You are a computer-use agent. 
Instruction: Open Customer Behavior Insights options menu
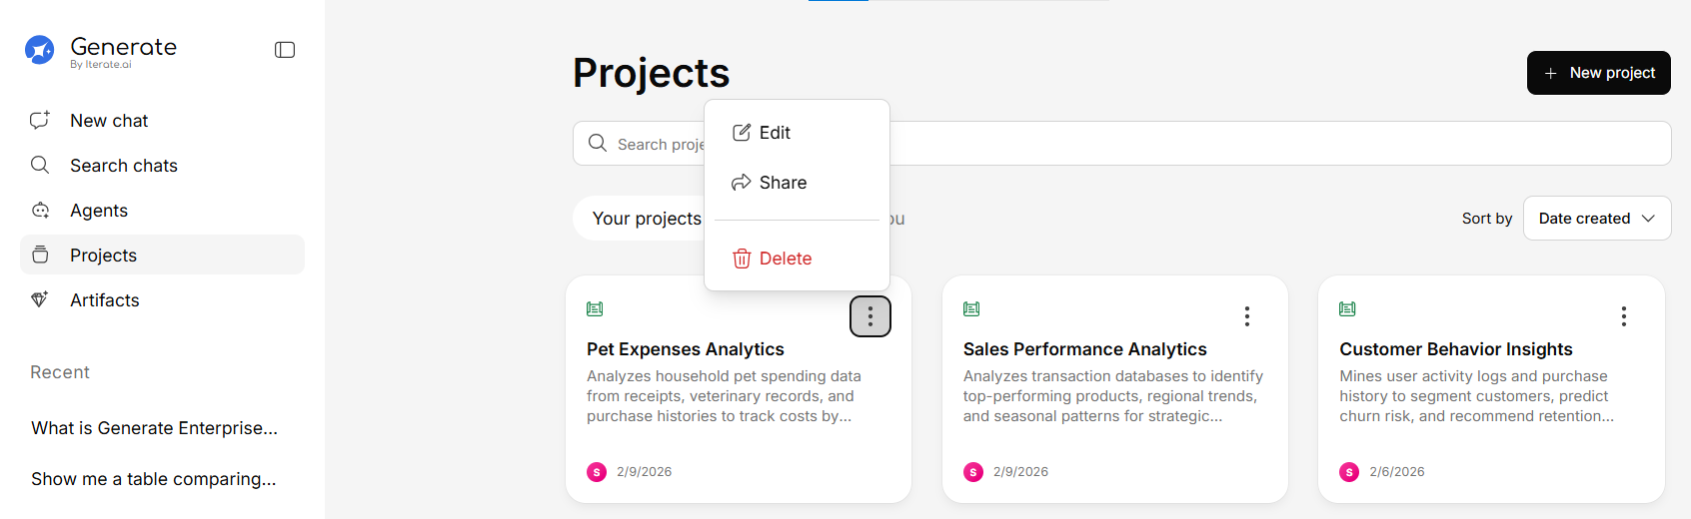(1623, 316)
